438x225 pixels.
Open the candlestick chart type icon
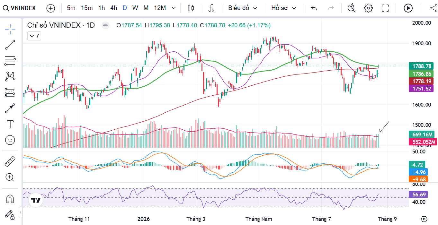point(191,8)
